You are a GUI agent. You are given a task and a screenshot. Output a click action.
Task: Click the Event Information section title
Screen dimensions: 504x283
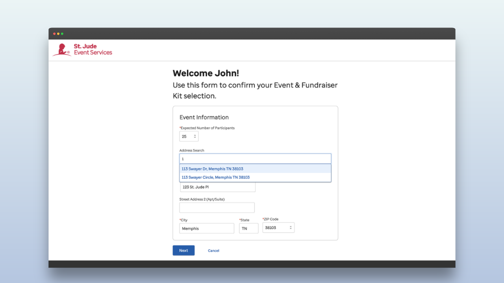click(204, 117)
